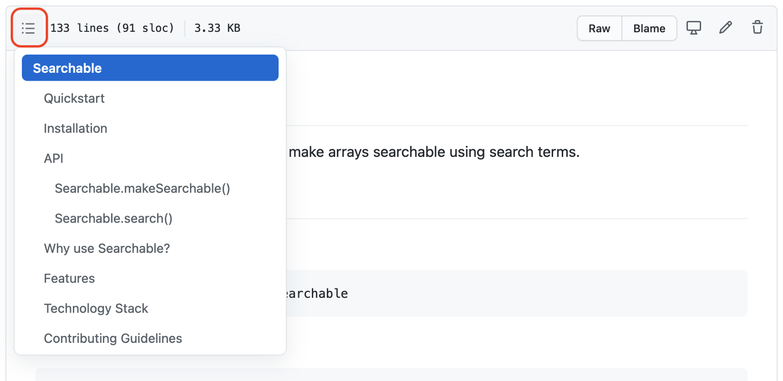Image resolution: width=783 pixels, height=381 pixels.
Task: Go to the Installation section
Action: (75, 128)
